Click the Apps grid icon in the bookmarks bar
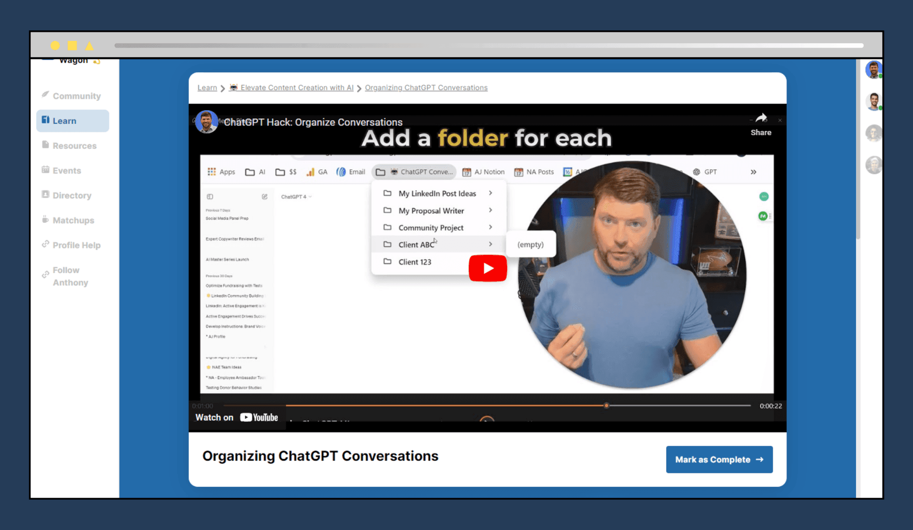The image size is (913, 530). (212, 172)
